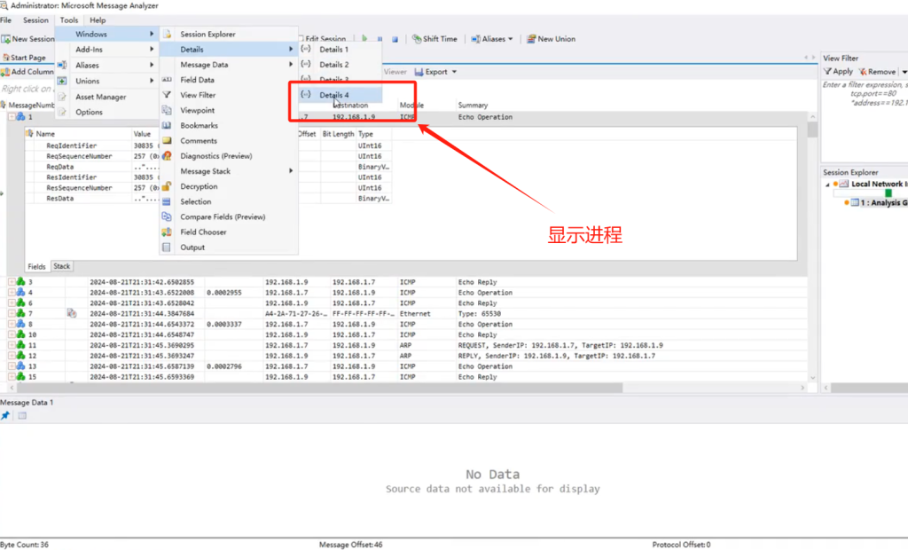Screen dimensions: 908x550
Task: Click the View Filter expression box
Action: pyautogui.click(x=865, y=121)
